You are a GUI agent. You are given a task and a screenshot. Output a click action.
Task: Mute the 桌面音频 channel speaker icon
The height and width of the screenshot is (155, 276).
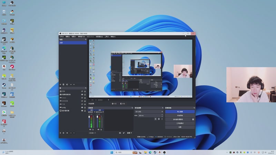click(x=90, y=130)
